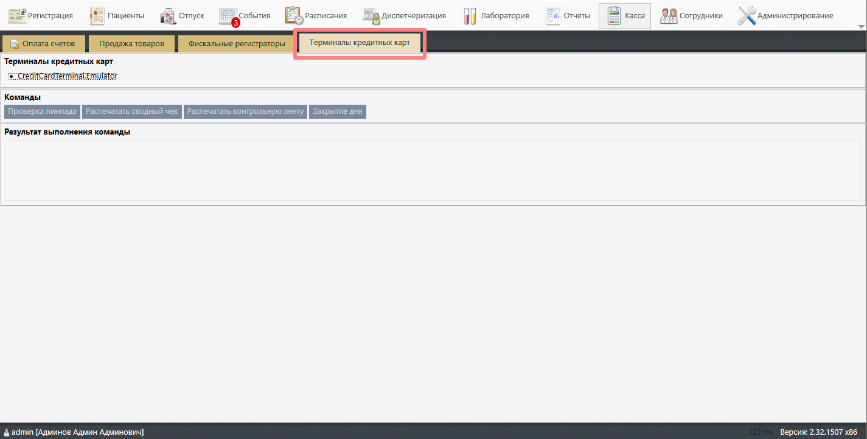
Task: Open the Регистрация module icon
Action: [18, 16]
